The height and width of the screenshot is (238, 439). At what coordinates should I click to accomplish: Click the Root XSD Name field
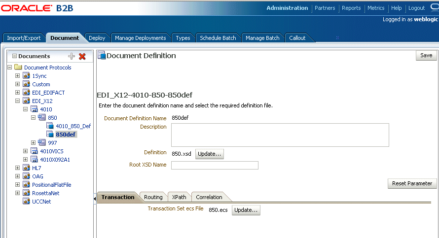(215, 165)
